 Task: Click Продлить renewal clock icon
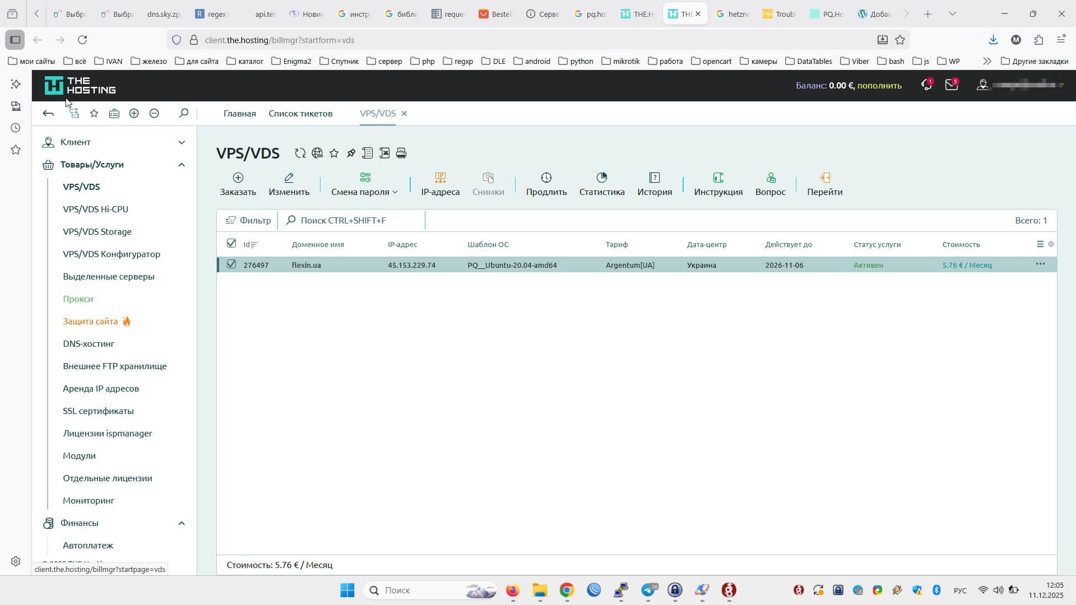546,178
